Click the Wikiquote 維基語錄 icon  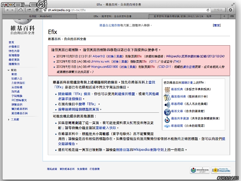pos(167,105)
